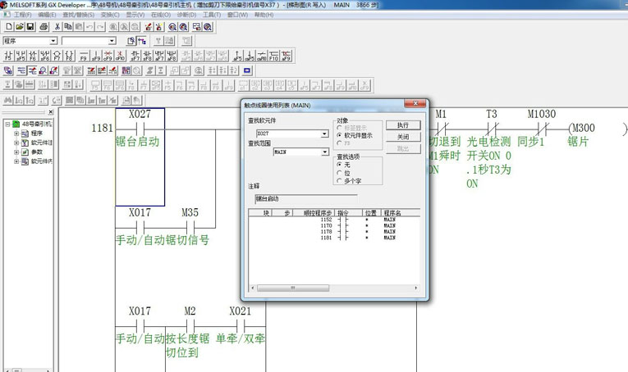Insert normally closed contact with F6 icon

click(33, 56)
